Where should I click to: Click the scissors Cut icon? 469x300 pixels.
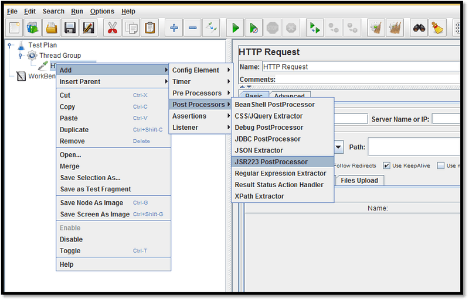(x=111, y=27)
